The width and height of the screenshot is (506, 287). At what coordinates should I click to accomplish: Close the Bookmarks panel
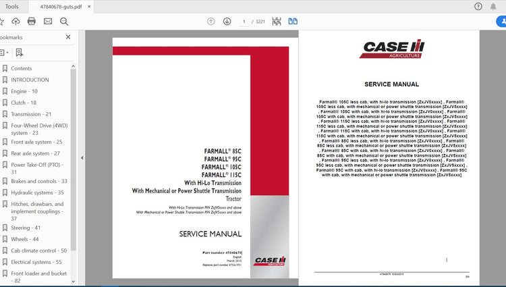coord(68,37)
